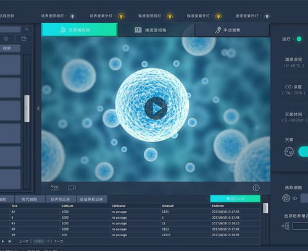
Task: Click the search magnifier icon
Action: [x=27, y=29]
